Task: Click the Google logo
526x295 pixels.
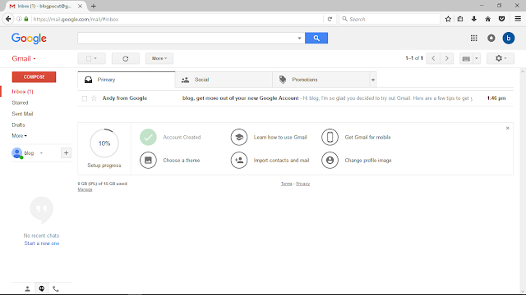Action: [29, 39]
